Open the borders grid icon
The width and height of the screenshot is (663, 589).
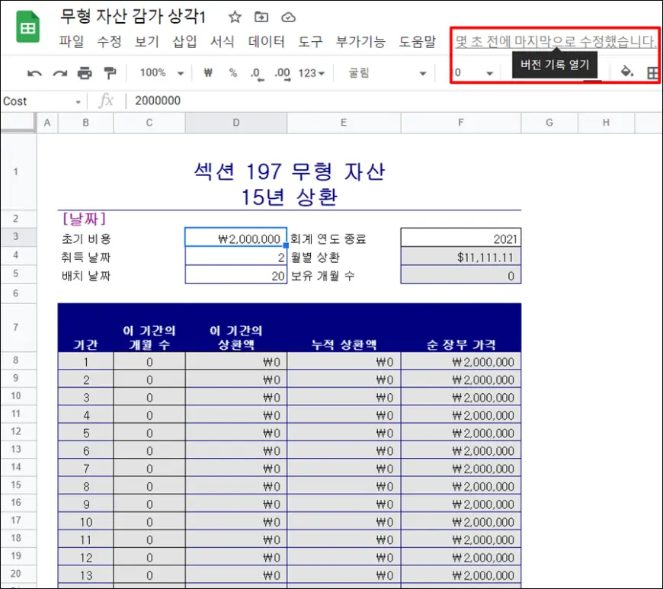tap(652, 73)
